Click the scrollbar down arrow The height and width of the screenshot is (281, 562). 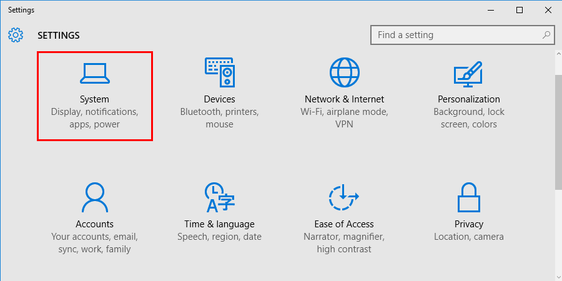558,275
